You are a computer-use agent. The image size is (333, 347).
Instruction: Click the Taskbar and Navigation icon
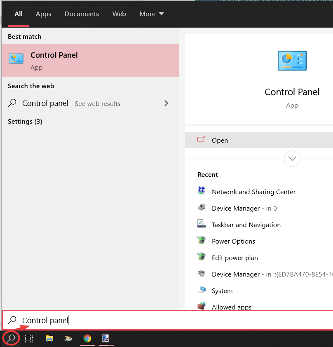[202, 223]
